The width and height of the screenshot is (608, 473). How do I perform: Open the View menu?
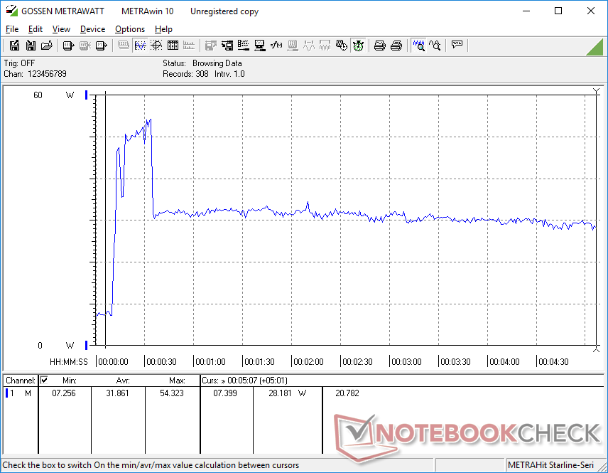pyautogui.click(x=61, y=29)
